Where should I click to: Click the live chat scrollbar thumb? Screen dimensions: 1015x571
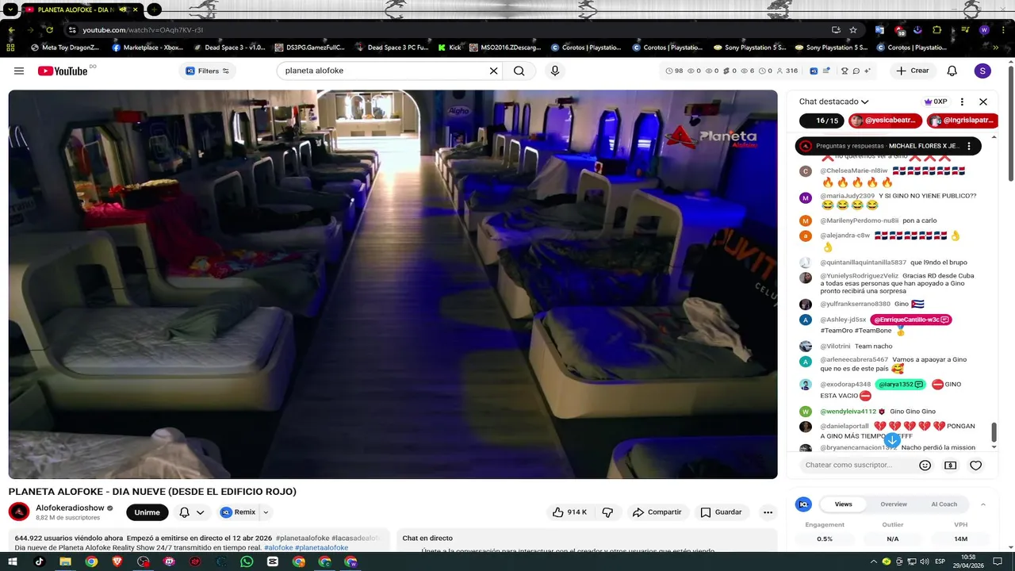994,432
